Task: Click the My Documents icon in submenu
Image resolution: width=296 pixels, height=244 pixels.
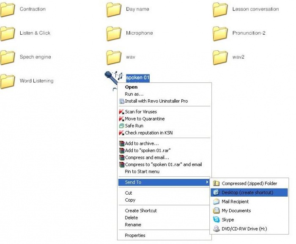Action: [x=216, y=211]
